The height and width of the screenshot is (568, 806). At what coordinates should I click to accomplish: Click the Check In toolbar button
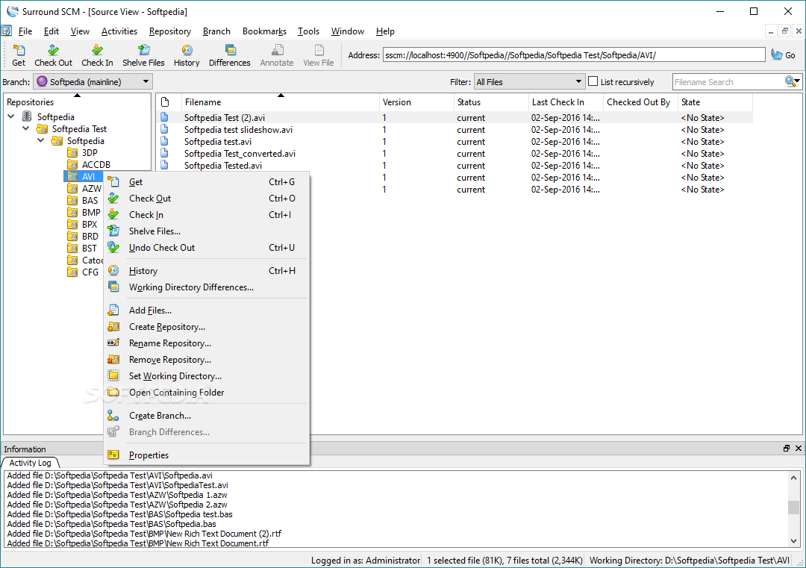pos(97,55)
